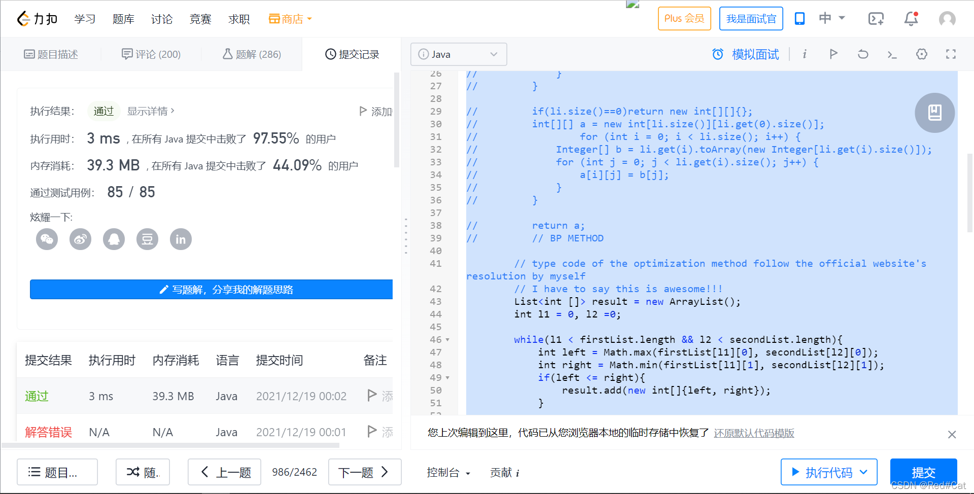Close the restored-code notification bar
Screen dimensions: 974x494
952,434
